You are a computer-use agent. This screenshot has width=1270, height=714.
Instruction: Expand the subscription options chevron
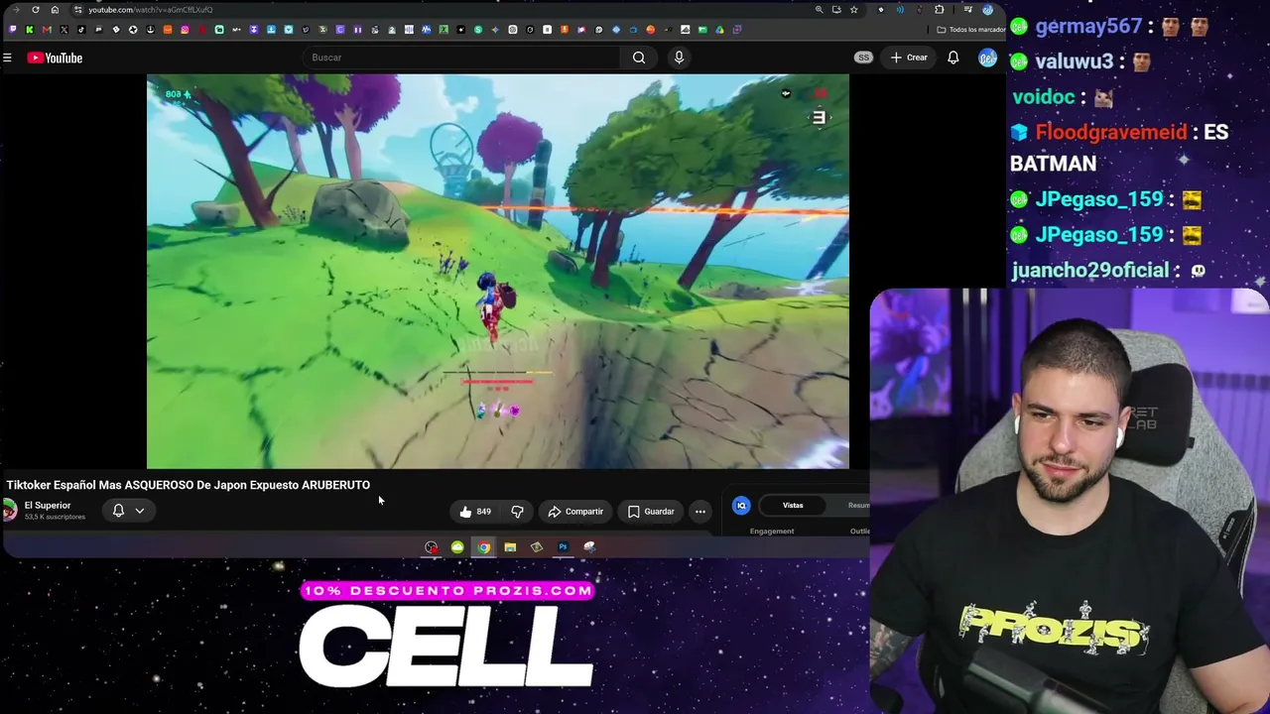coord(140,511)
